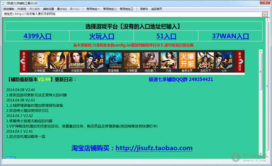This screenshot has height=166, width=272.
Task: Open 辅助设置 menu
Action: (x=49, y=9)
